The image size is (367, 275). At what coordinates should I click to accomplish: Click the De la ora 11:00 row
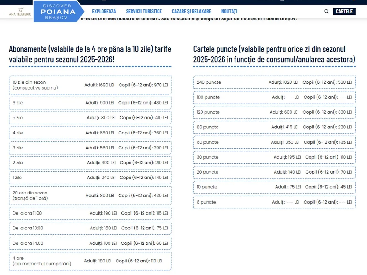click(x=90, y=213)
